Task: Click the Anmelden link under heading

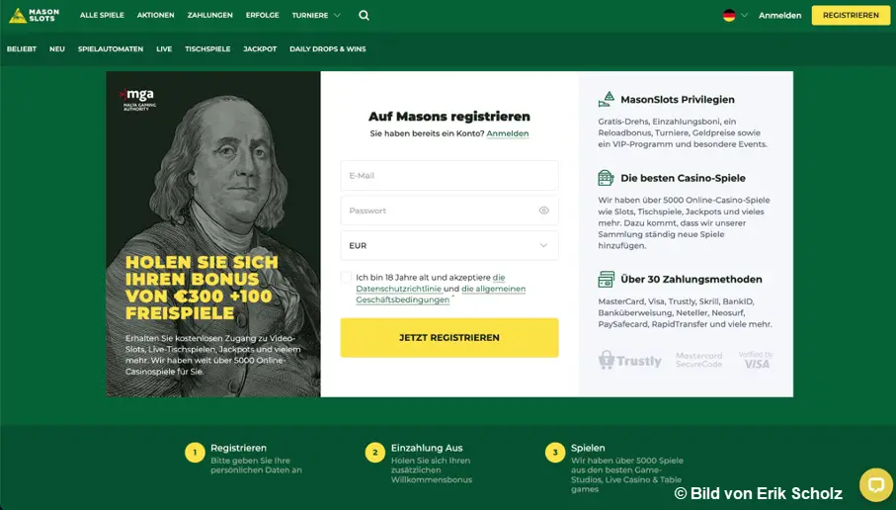Action: click(508, 133)
